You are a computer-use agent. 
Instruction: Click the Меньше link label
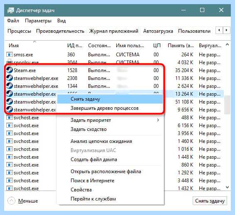click(28, 201)
